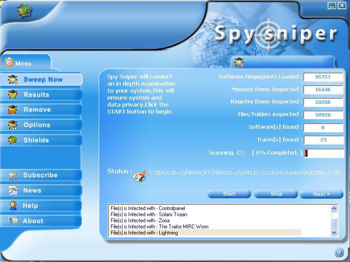Viewport: 350px width, 262px height.
Task: Click the infection list scroll up arrow
Action: click(x=334, y=209)
